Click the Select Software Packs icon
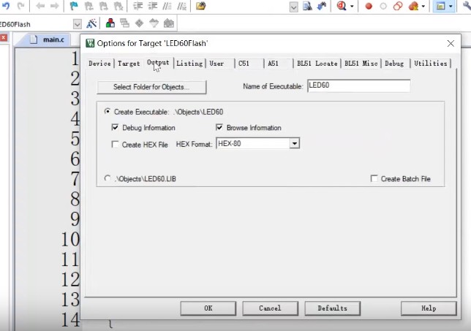This screenshot has height=331, width=471. [154, 23]
